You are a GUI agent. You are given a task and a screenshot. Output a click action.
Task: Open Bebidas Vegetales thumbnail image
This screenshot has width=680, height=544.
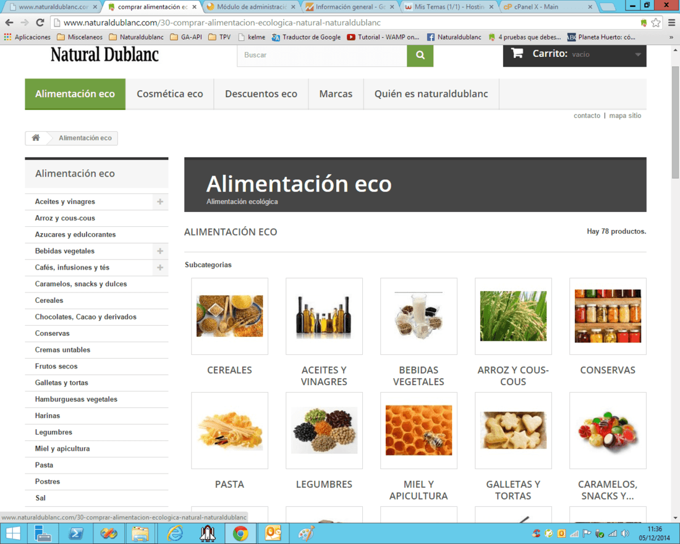coord(419,317)
